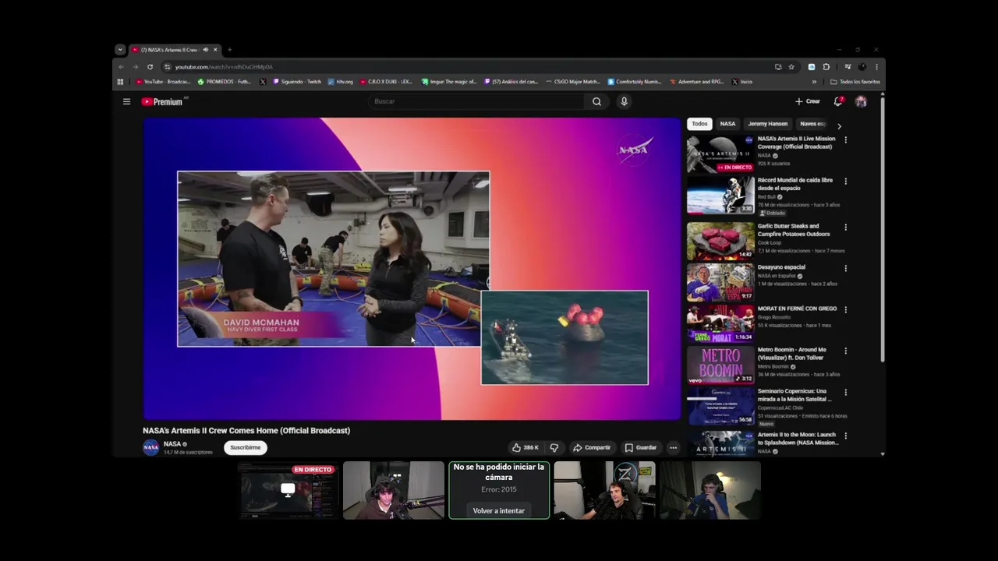The height and width of the screenshot is (561, 998).
Task: Share the video with Compartir
Action: coord(592,447)
